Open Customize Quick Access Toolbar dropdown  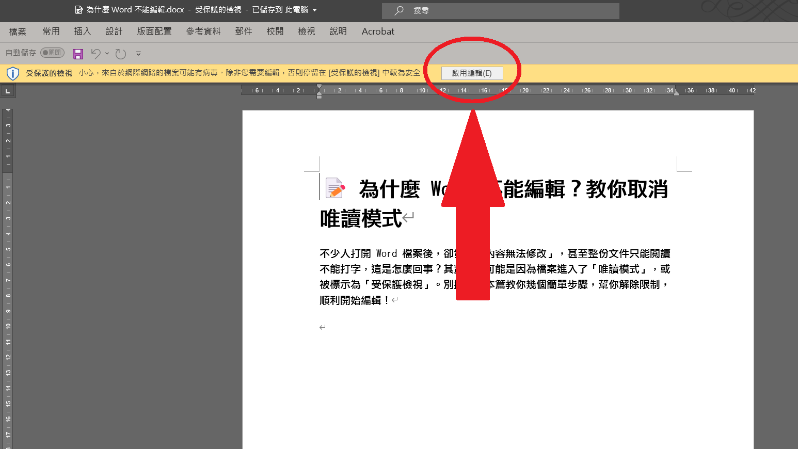[138, 53]
